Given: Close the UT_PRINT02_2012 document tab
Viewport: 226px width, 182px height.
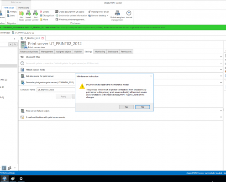Looking at the screenshot, I should pos(42,38).
